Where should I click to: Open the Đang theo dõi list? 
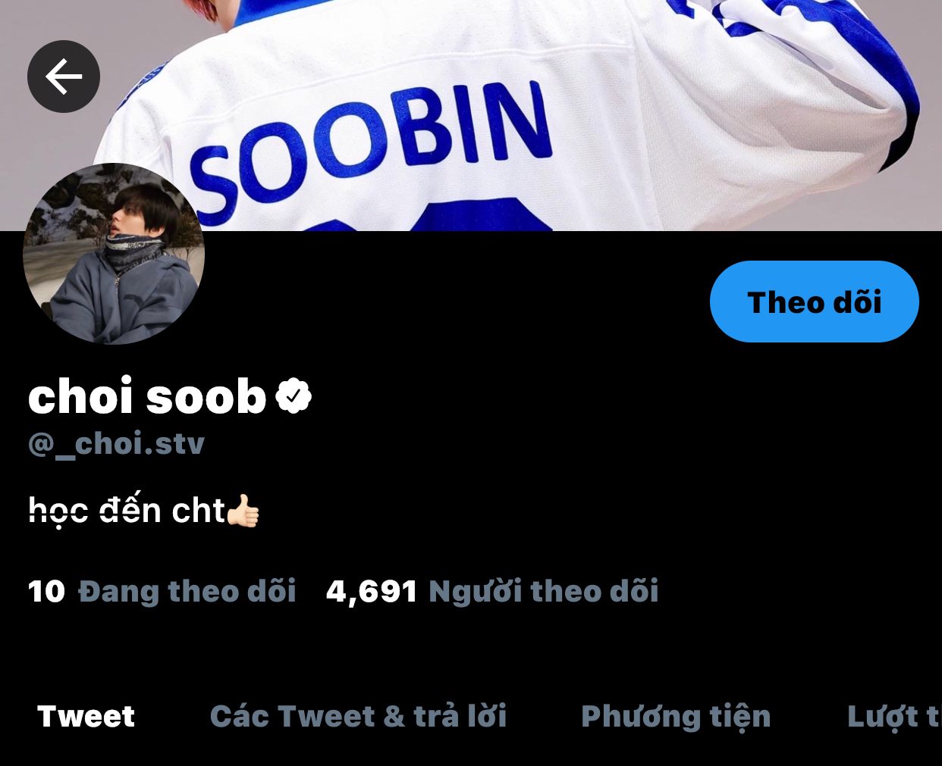pos(187,591)
